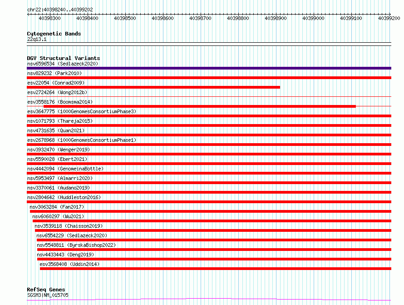Click ruler position 40398300
This screenshot has width=404, height=305.
pyautogui.click(x=50, y=18)
